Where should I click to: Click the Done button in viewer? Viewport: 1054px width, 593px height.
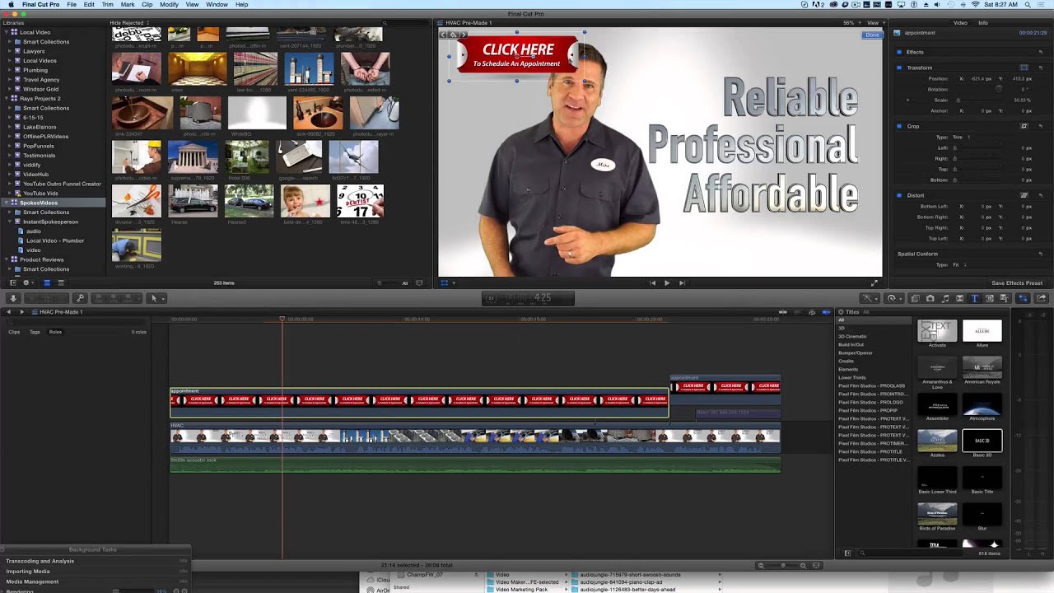tap(872, 35)
